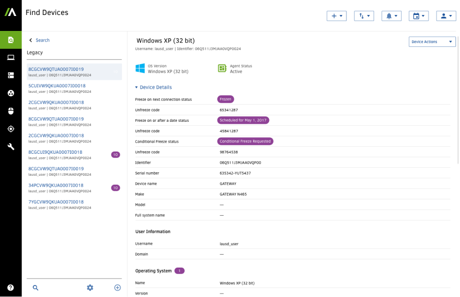
Task: Open the calendar dropdown in header
Action: click(418, 16)
